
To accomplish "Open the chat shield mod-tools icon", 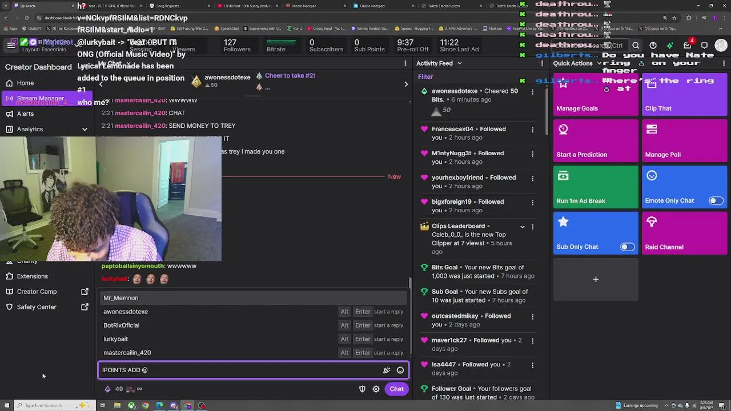I will (362, 389).
